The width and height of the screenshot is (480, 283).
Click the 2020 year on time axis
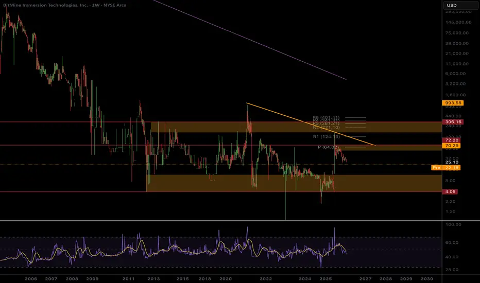pos(226,279)
